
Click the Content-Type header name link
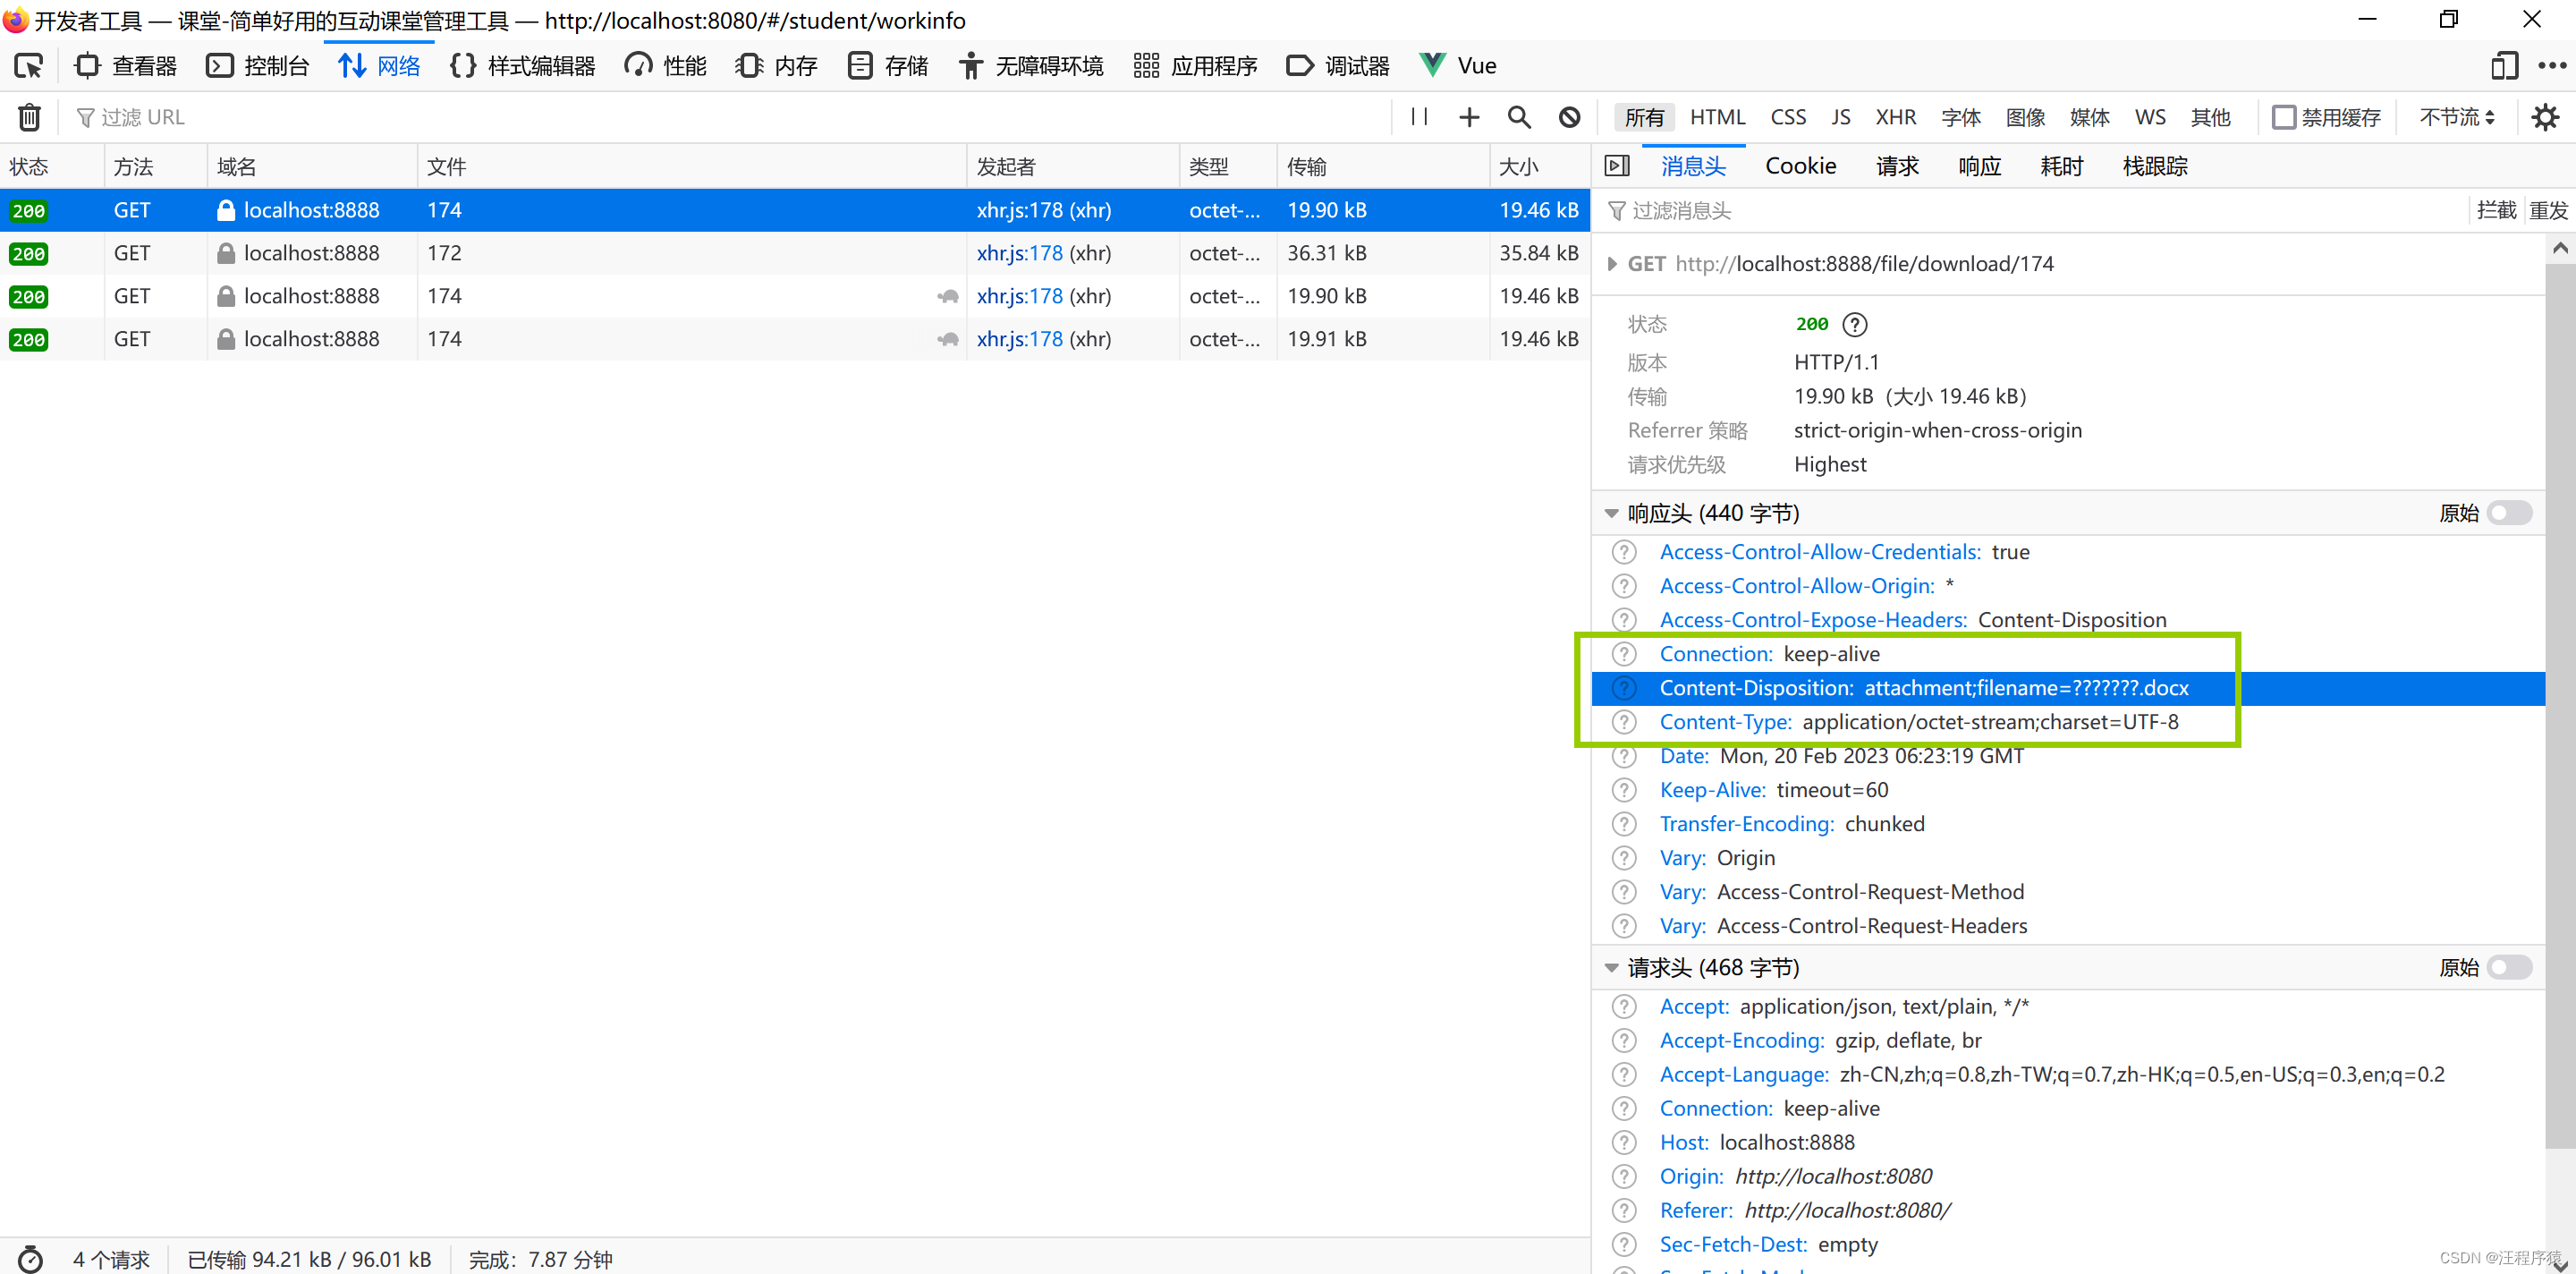point(1725,722)
